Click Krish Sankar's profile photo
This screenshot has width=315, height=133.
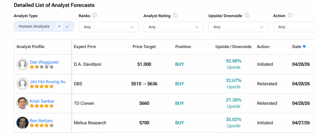pyautogui.click(x=22, y=103)
